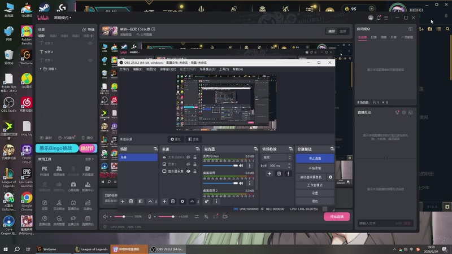
Task: Open OBS 工具(T) menu
Action: [x=224, y=69]
